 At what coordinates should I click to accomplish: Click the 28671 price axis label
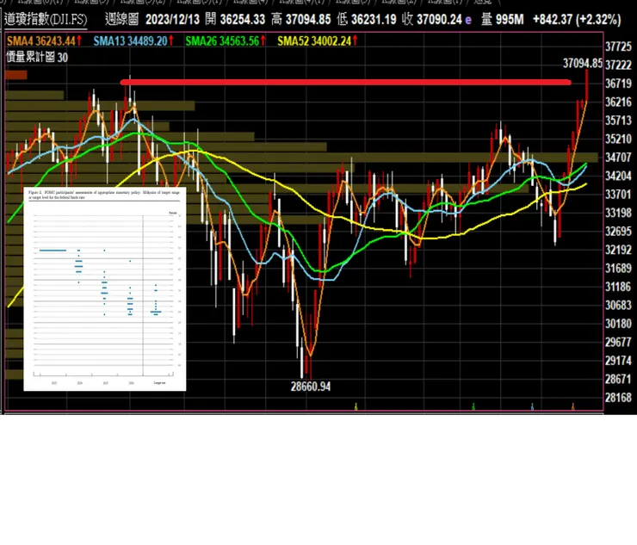point(618,379)
